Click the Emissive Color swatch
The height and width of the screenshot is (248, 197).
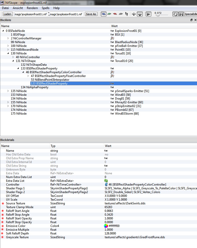click(x=106, y=226)
